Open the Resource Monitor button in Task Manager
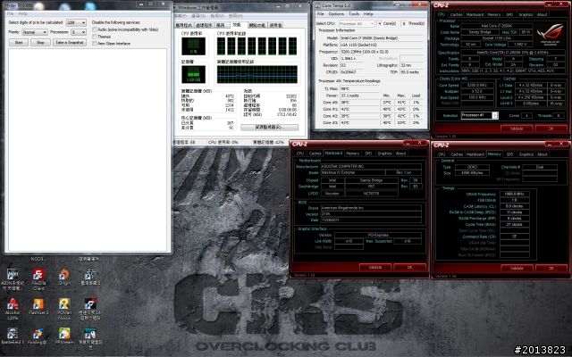Screen dimensions: 572x357 [x=269, y=127]
